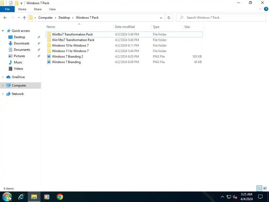
Task: Launch media player from taskbar
Action: click(47, 197)
